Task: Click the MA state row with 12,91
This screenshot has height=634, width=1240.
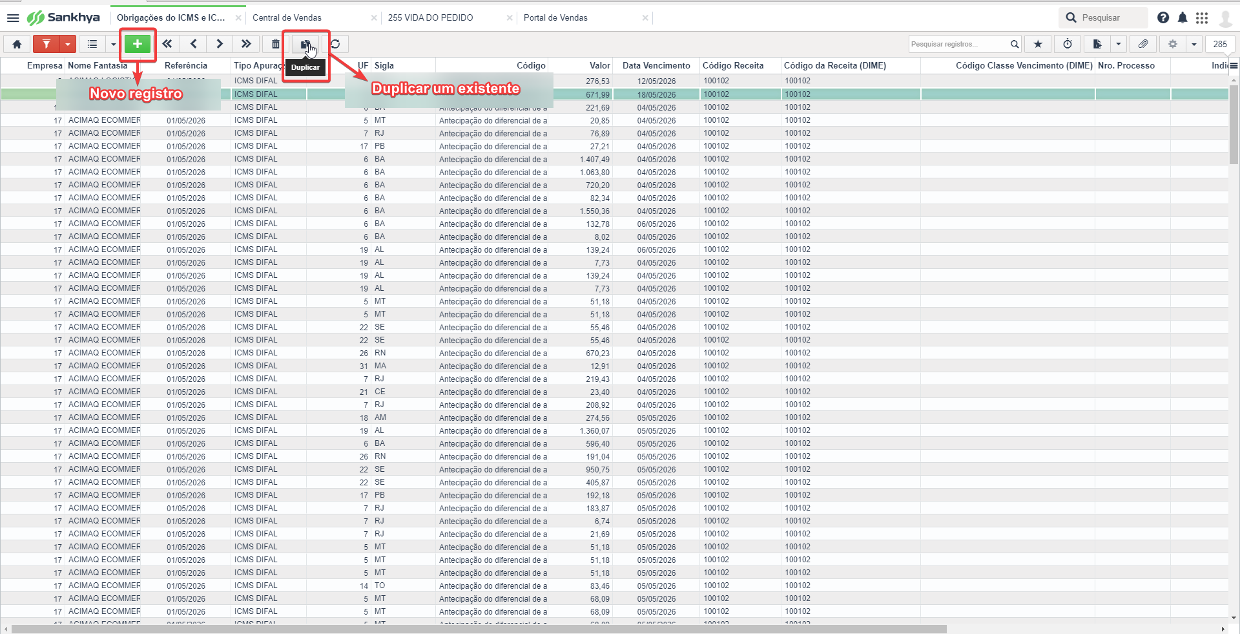Action: click(614, 366)
